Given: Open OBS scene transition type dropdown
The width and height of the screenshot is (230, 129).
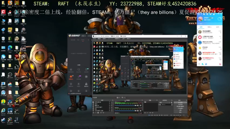Looking at the screenshot, I should pos(164,102).
